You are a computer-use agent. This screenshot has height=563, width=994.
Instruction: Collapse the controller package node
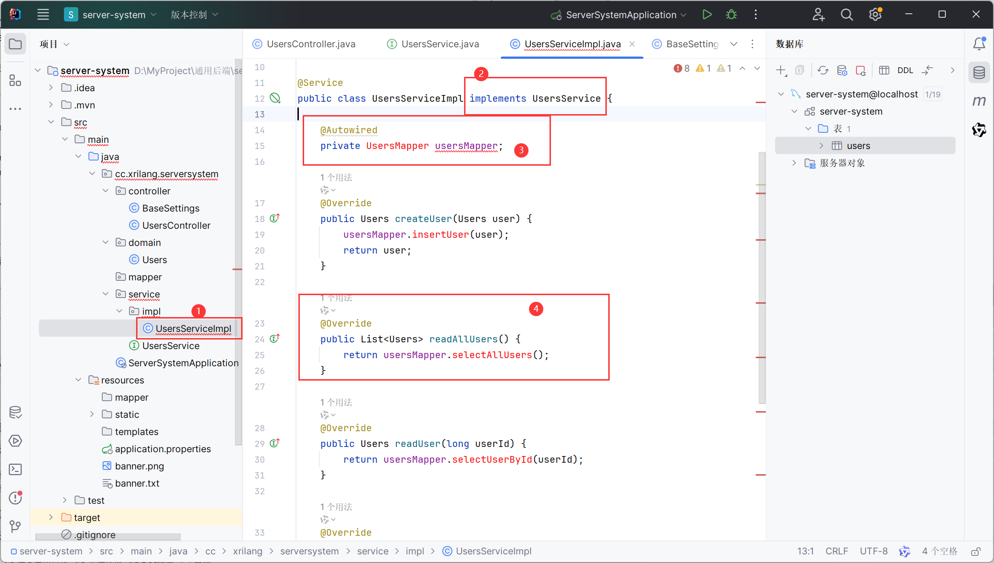click(106, 191)
